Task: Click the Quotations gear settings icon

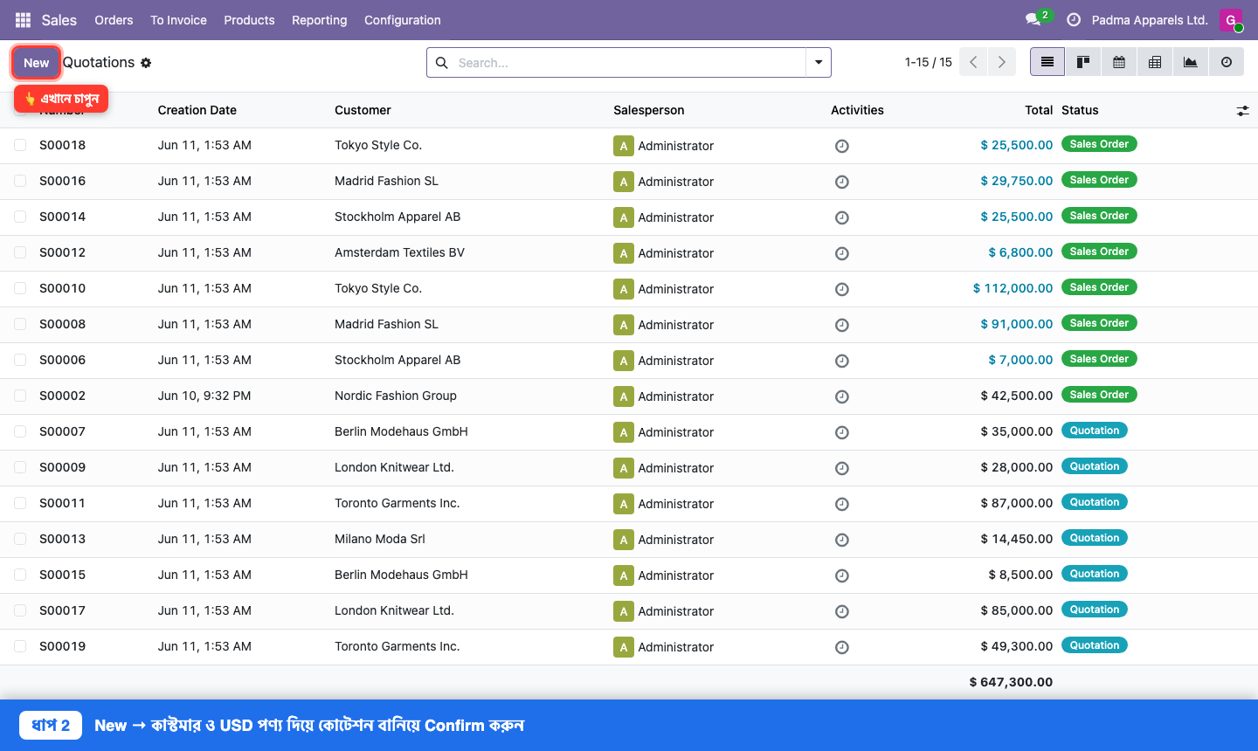Action: tap(146, 63)
